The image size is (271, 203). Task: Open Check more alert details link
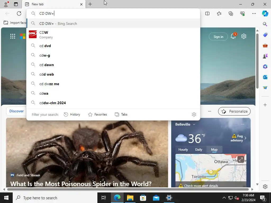tap(201, 186)
